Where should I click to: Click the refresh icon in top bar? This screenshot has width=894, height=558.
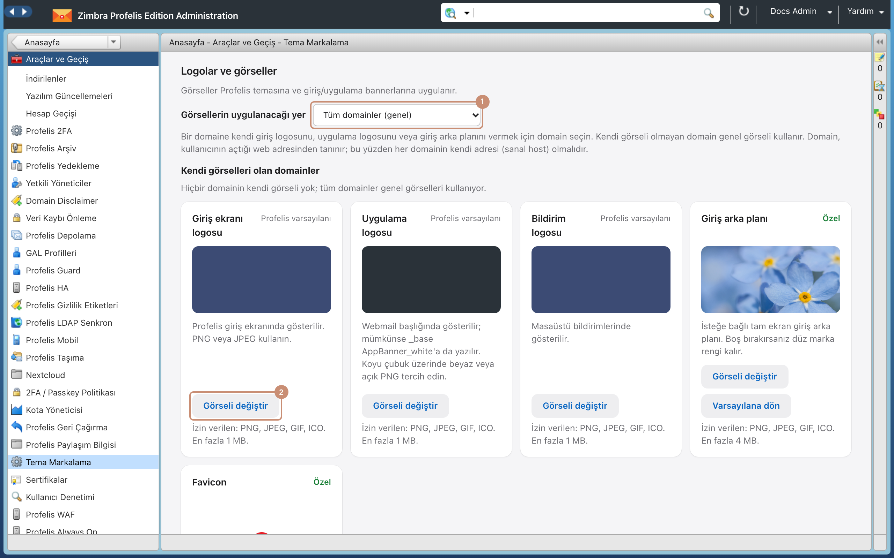click(743, 12)
